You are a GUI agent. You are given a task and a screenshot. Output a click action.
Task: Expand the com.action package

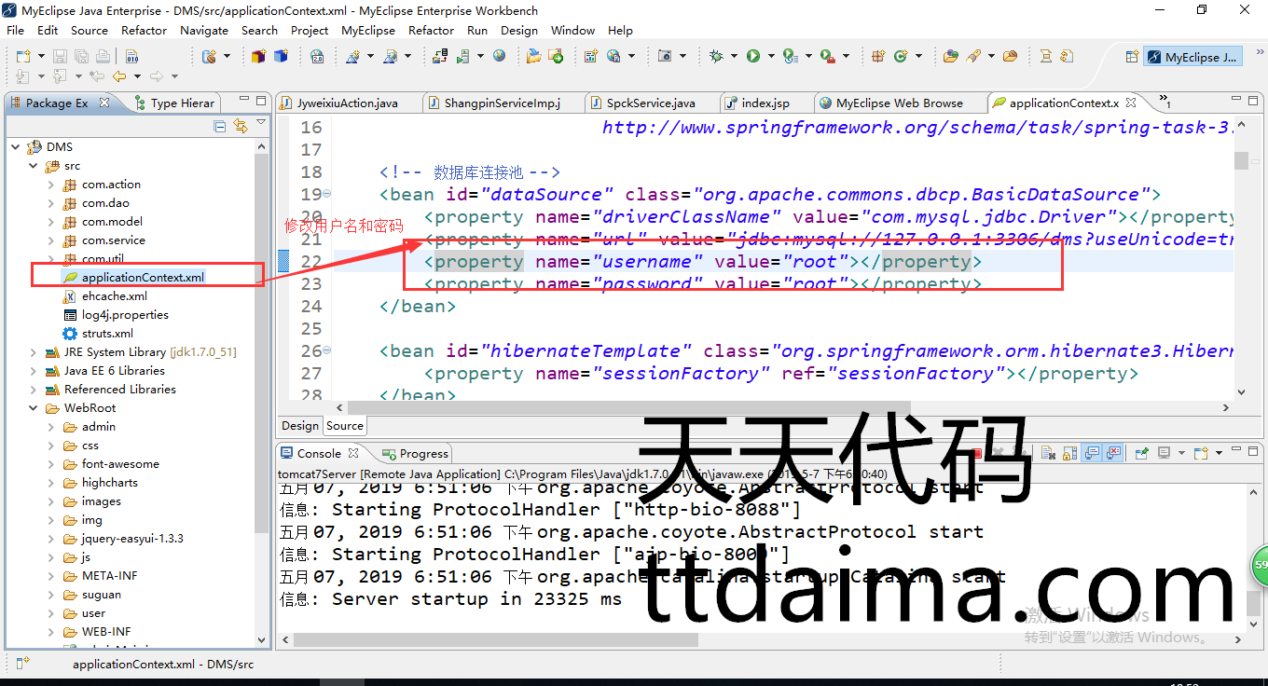pos(51,185)
